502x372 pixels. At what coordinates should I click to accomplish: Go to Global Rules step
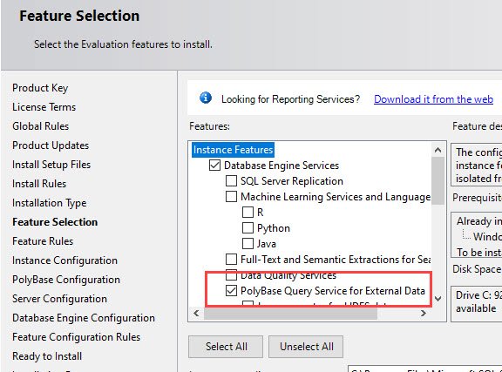click(x=40, y=126)
